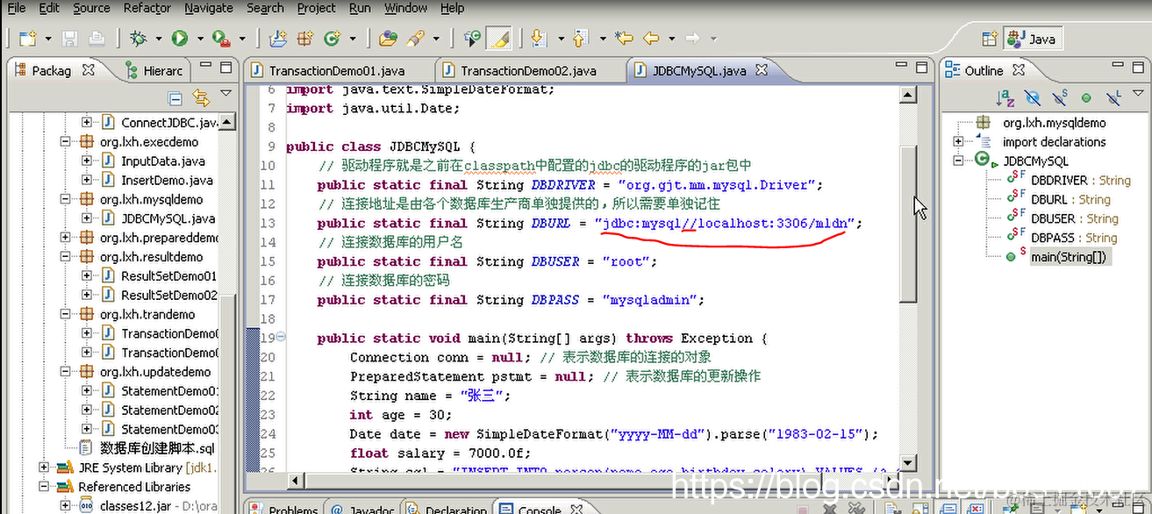Toggle Hide Static Members in Outline
The image size is (1152, 514).
click(1060, 98)
